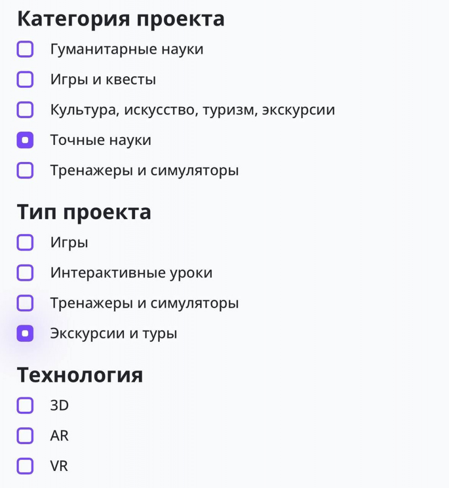Enable the 3D technology checkbox
Screen dimensions: 449x488
pyautogui.click(x=25, y=405)
